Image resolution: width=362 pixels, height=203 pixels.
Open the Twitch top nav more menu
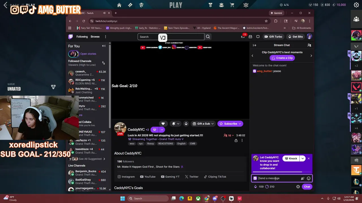click(x=105, y=37)
